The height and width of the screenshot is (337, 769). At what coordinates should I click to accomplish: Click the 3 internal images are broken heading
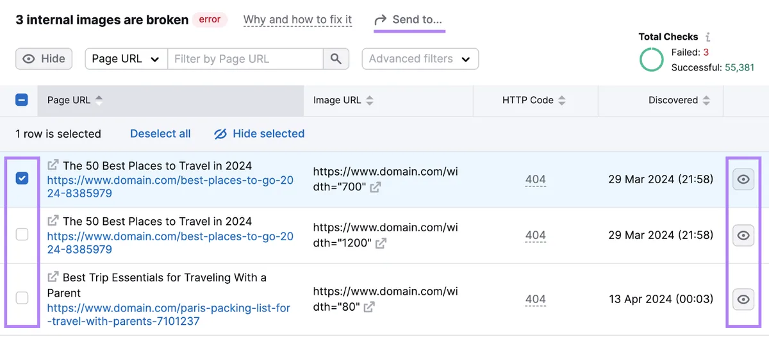[102, 20]
